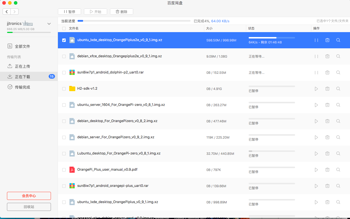This screenshot has width=350, height=219.
Task: Check the H2-sdk-v1.2 checkbox
Action: pos(64,89)
